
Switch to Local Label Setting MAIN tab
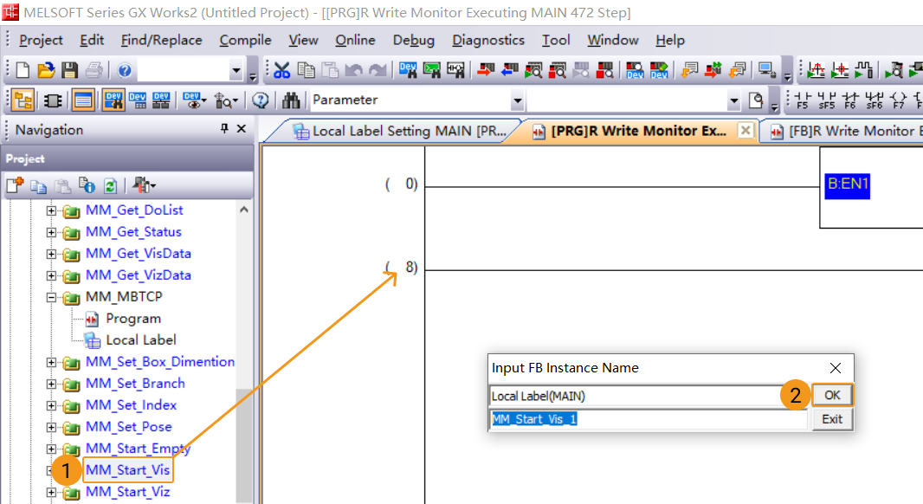[x=400, y=131]
